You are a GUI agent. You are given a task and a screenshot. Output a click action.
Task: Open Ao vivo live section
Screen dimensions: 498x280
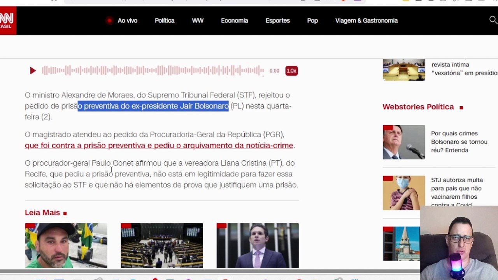coord(127,21)
